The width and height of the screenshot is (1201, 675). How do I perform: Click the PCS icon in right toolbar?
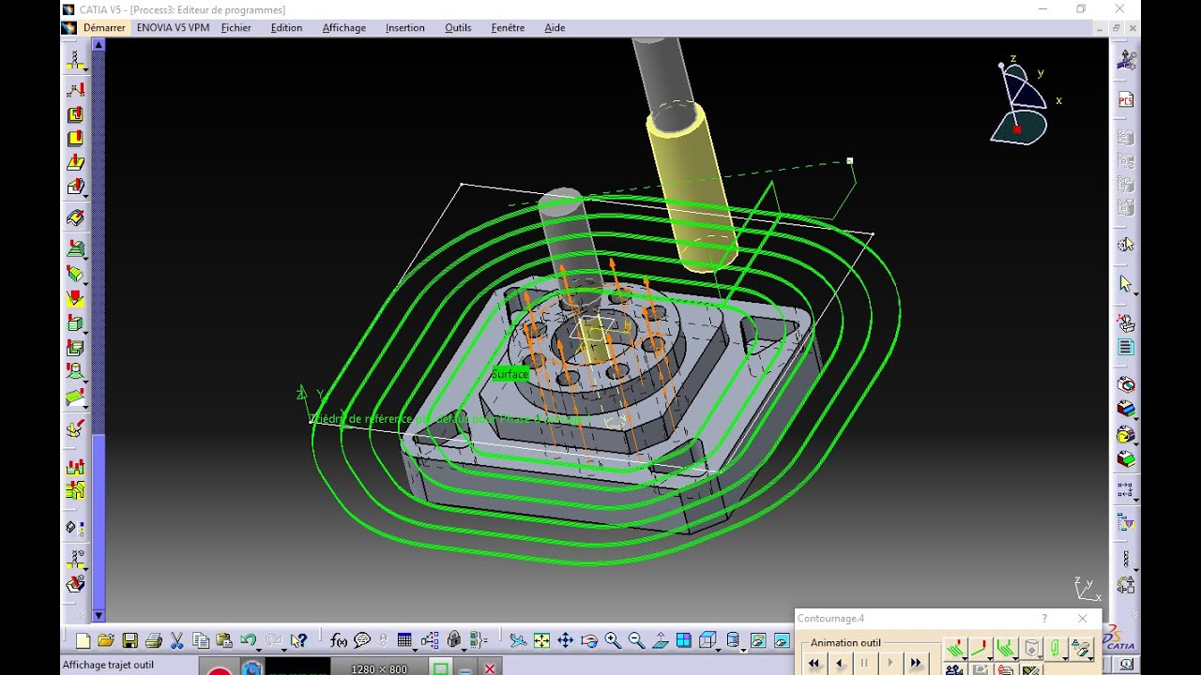coord(1126,100)
